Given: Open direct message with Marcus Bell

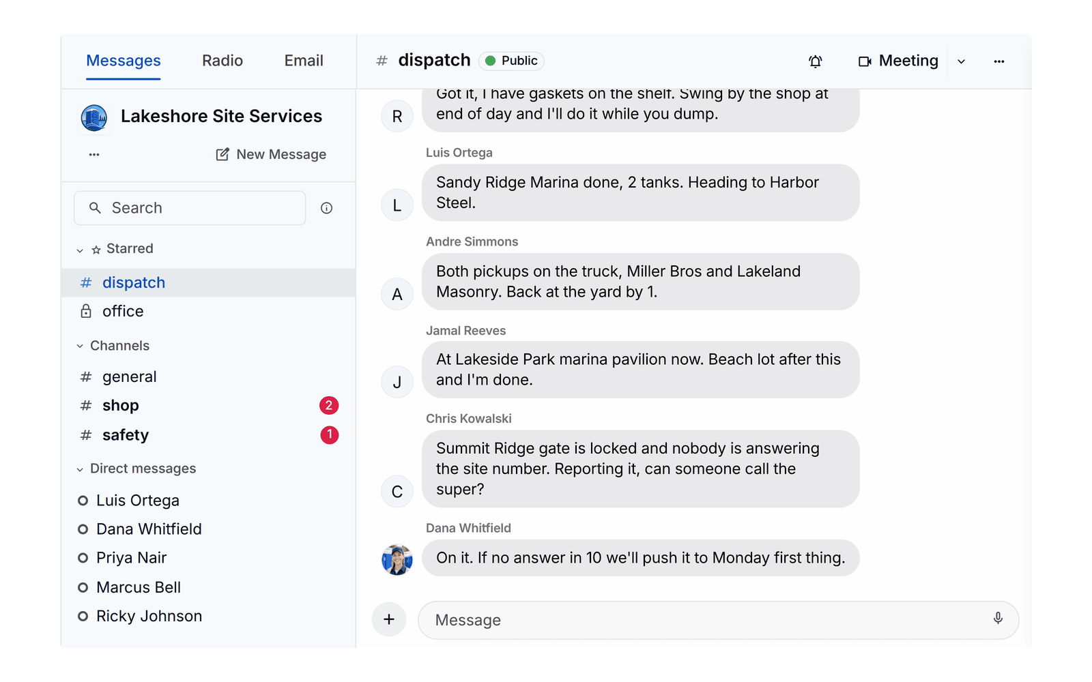Looking at the screenshot, I should [208, 587].
